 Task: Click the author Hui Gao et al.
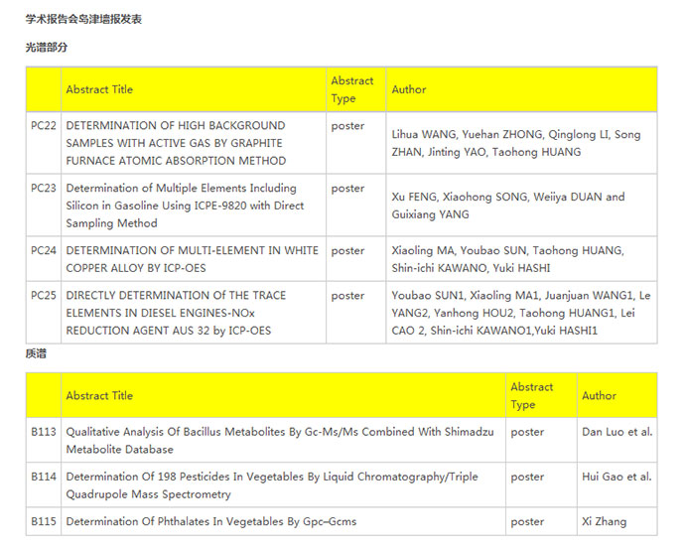click(616, 477)
